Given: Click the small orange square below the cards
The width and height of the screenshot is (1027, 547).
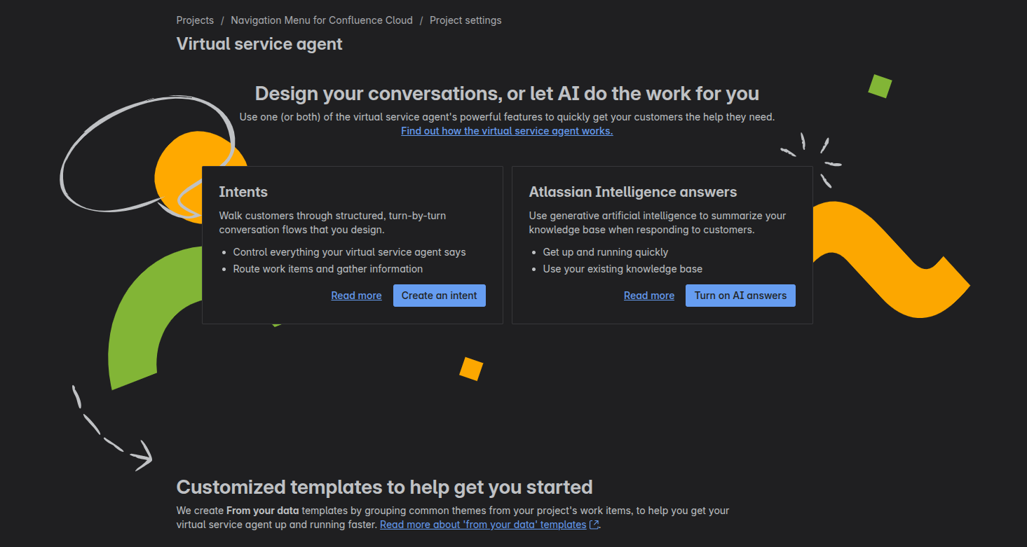Looking at the screenshot, I should pyautogui.click(x=471, y=368).
